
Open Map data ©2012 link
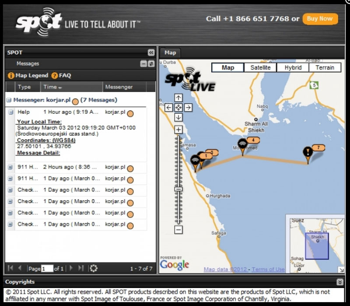pyautogui.click(x=225, y=269)
